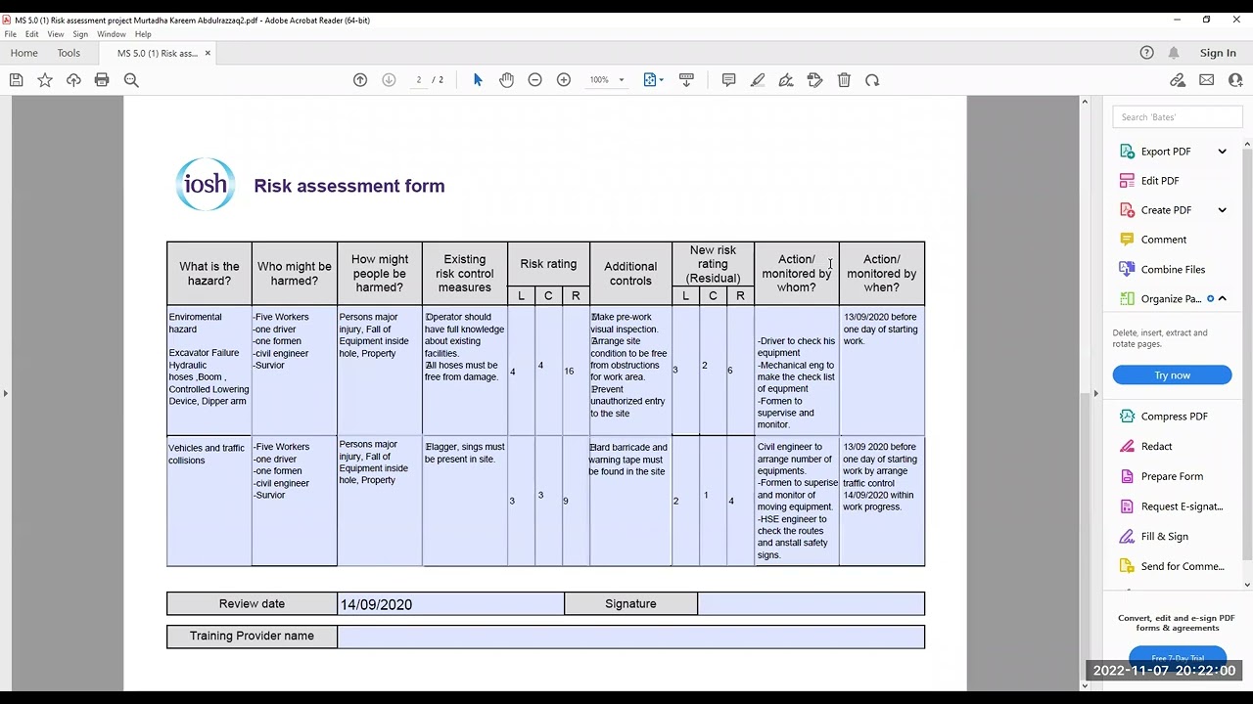Click the Free 7-Day Trial button
Screen dimensions: 1253x704
pos(1178,656)
